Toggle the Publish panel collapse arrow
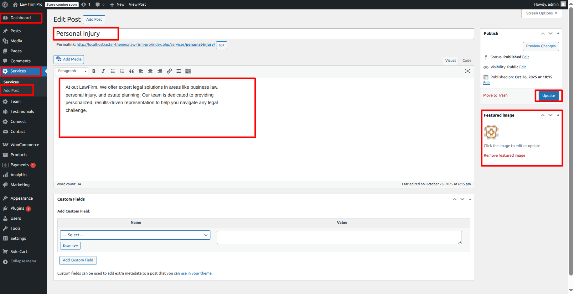This screenshot has height=294, width=574. (558, 33)
